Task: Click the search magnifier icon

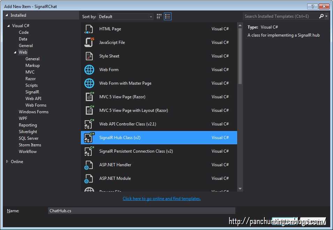Action: click(321, 16)
